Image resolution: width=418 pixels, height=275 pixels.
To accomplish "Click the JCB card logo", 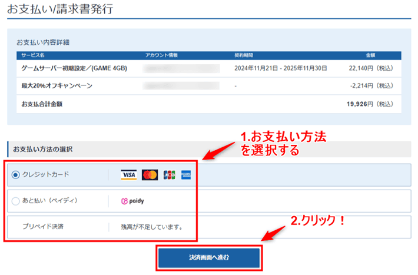I will 170,175.
